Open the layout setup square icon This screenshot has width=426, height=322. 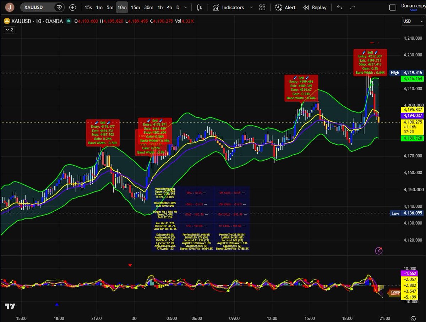point(392,7)
